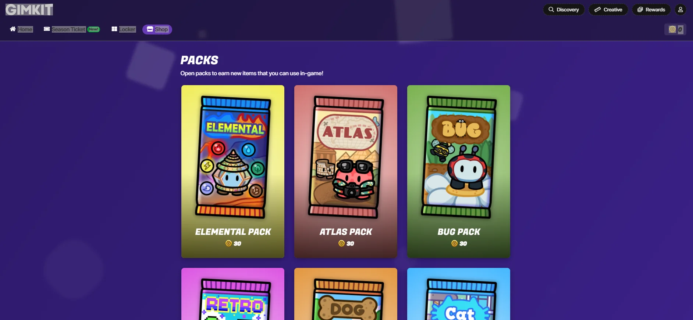This screenshot has height=320, width=693.
Task: Click the Home house icon
Action: (13, 29)
